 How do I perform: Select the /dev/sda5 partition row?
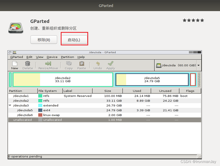coord(105,110)
